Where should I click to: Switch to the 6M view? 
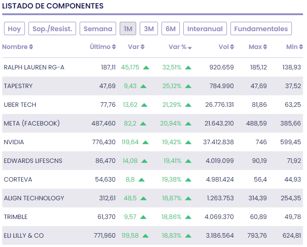[x=170, y=29]
